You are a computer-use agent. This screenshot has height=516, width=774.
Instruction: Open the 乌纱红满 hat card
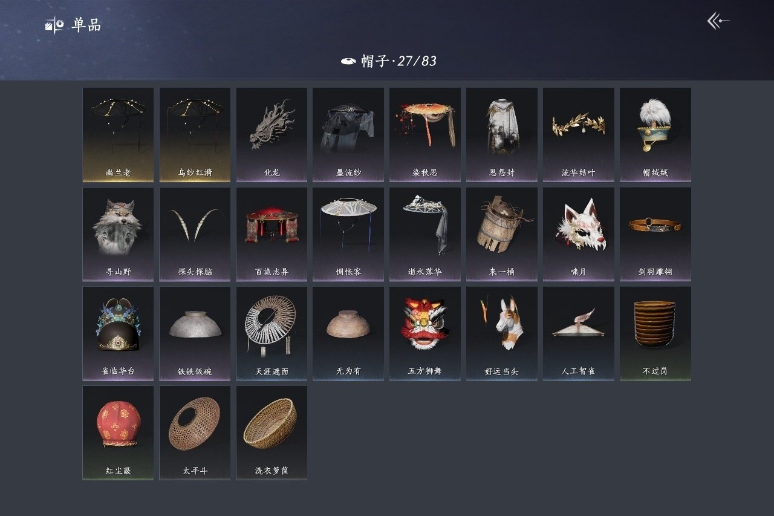tap(195, 135)
